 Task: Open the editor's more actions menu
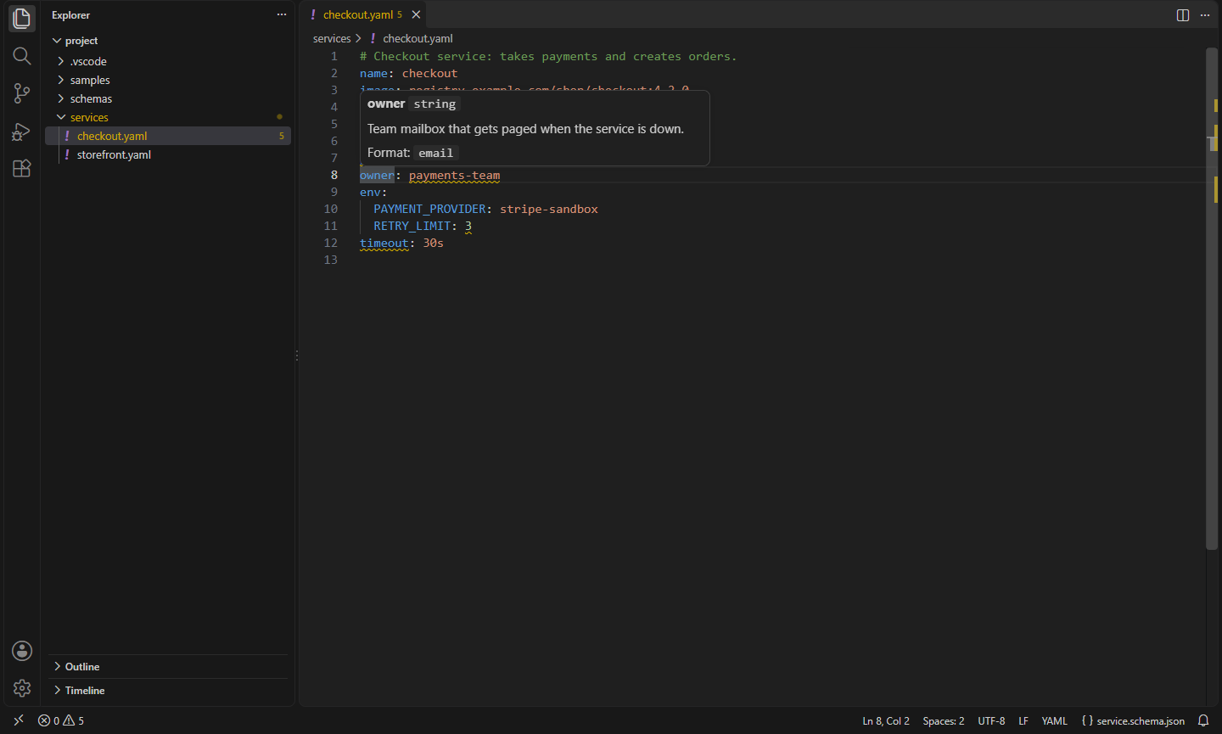point(1205,15)
